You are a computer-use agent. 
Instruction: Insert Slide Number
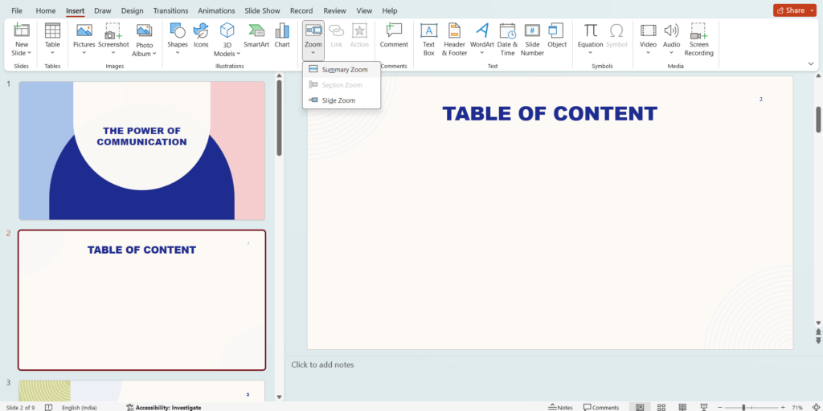click(532, 37)
